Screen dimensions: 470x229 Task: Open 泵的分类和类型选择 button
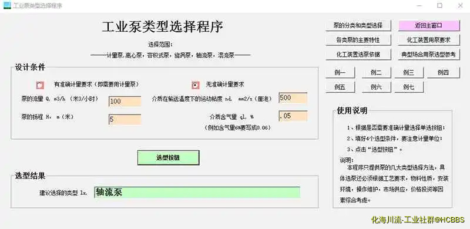pos(358,25)
